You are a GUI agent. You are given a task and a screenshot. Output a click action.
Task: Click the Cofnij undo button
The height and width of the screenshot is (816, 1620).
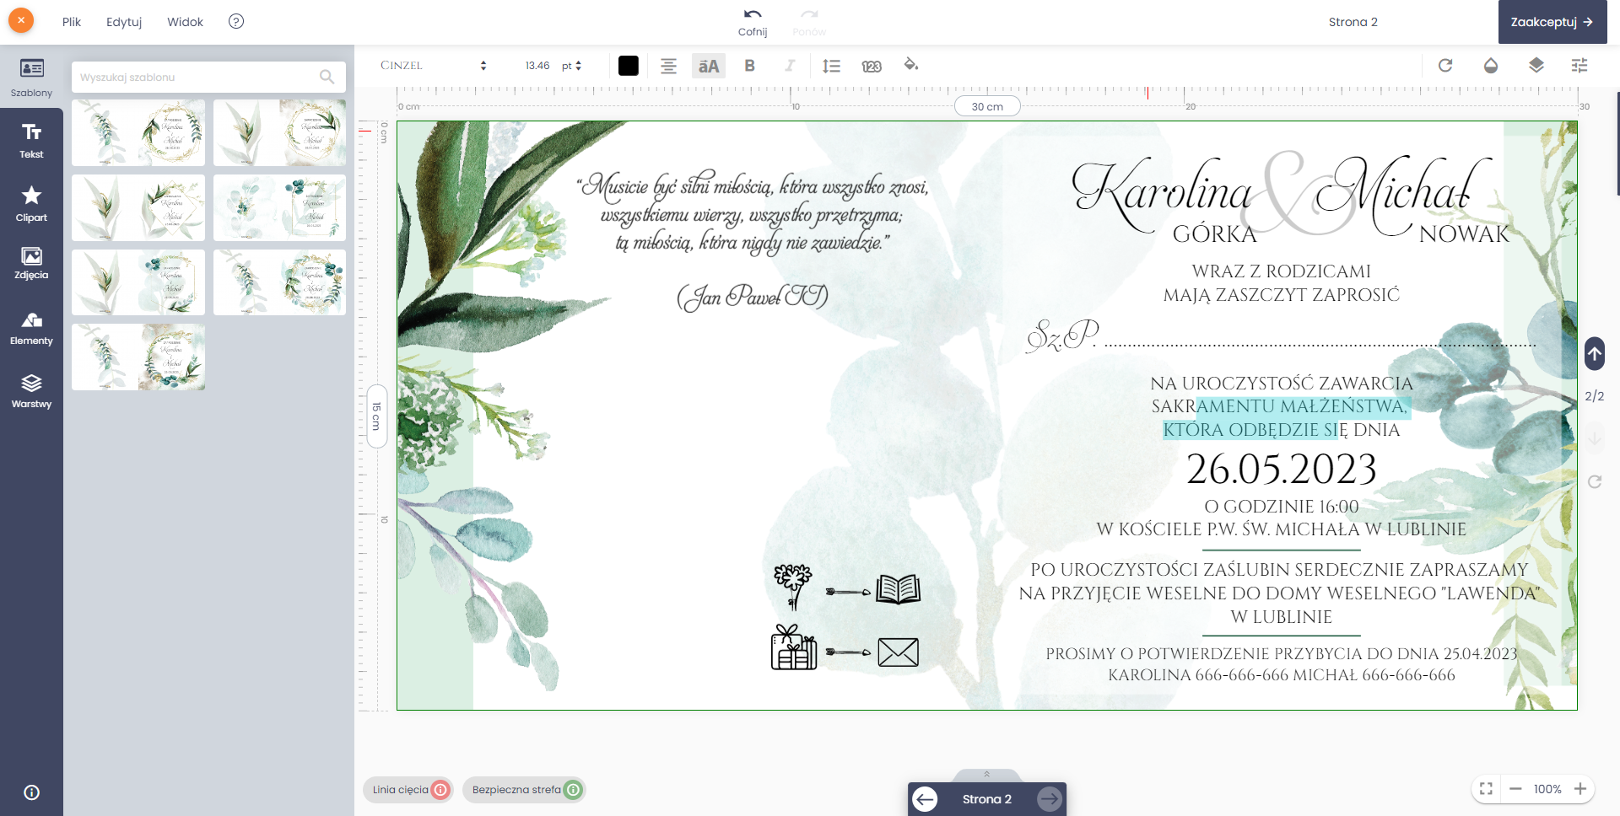(753, 22)
